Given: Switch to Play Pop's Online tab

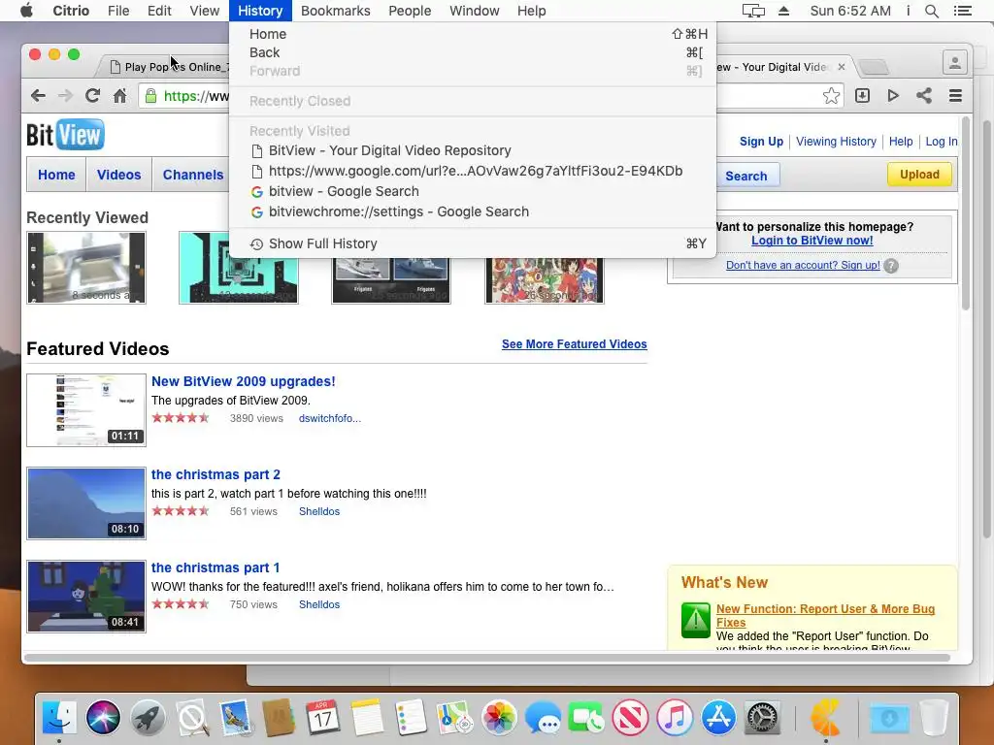Looking at the screenshot, I should (x=168, y=67).
